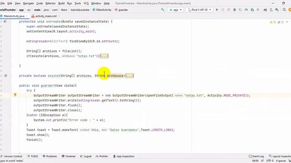Click the Run with Coverage icon
Viewport: 291px width, 163px height.
241,10
